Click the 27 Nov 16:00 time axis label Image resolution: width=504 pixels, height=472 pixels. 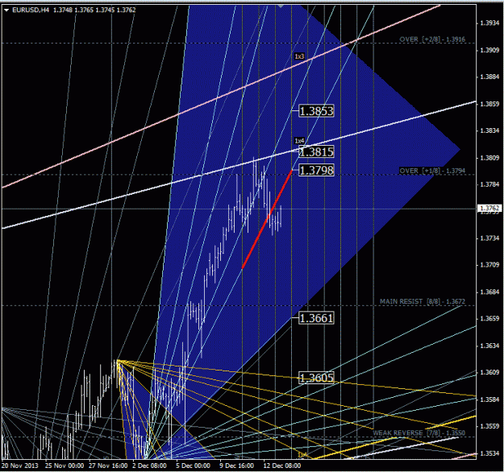pyautogui.click(x=108, y=466)
